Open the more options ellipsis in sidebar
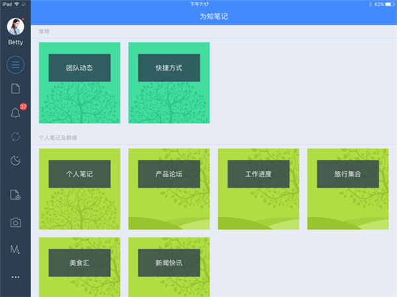The image size is (397, 297). [15, 277]
